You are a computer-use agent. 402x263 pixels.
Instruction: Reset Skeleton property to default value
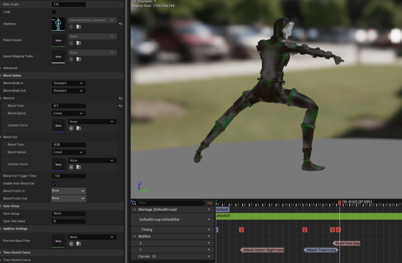click(121, 24)
